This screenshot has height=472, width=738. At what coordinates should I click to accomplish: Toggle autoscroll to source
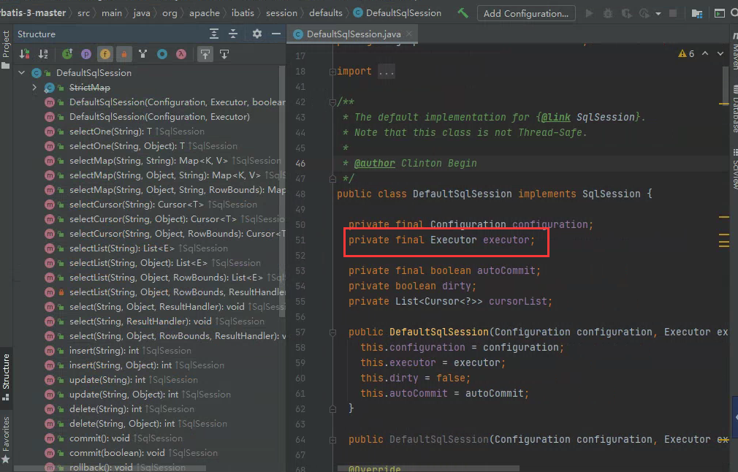click(x=205, y=54)
